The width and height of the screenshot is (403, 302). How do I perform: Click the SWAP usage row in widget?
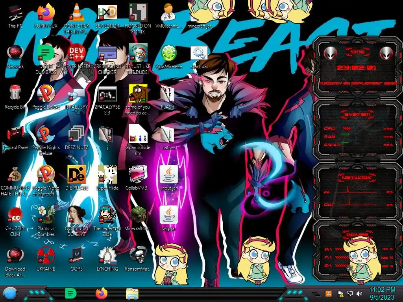(x=359, y=145)
